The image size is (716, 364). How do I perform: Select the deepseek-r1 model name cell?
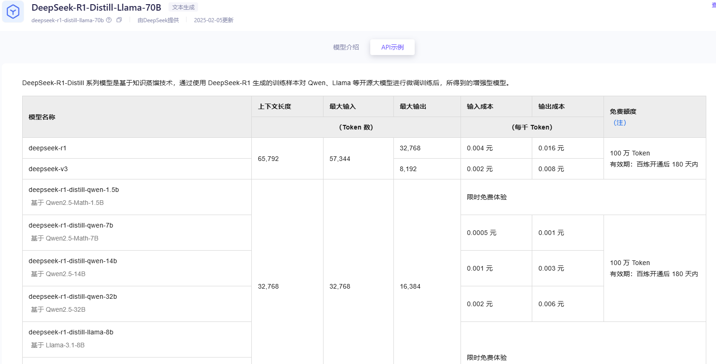coord(137,148)
